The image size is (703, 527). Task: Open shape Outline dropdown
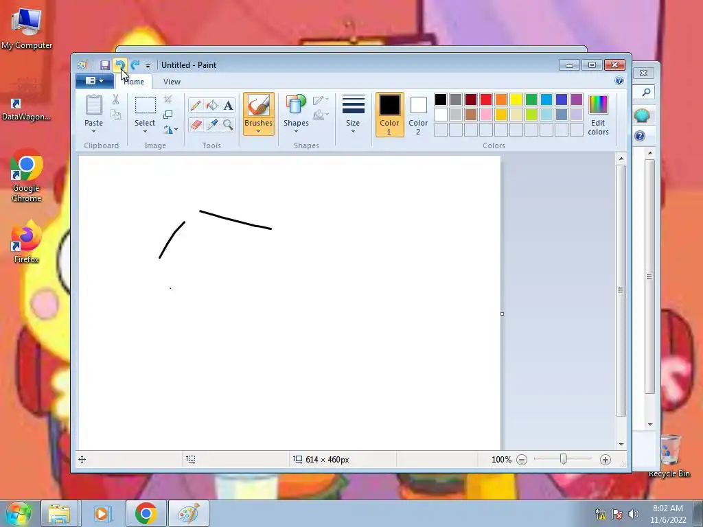point(321,100)
